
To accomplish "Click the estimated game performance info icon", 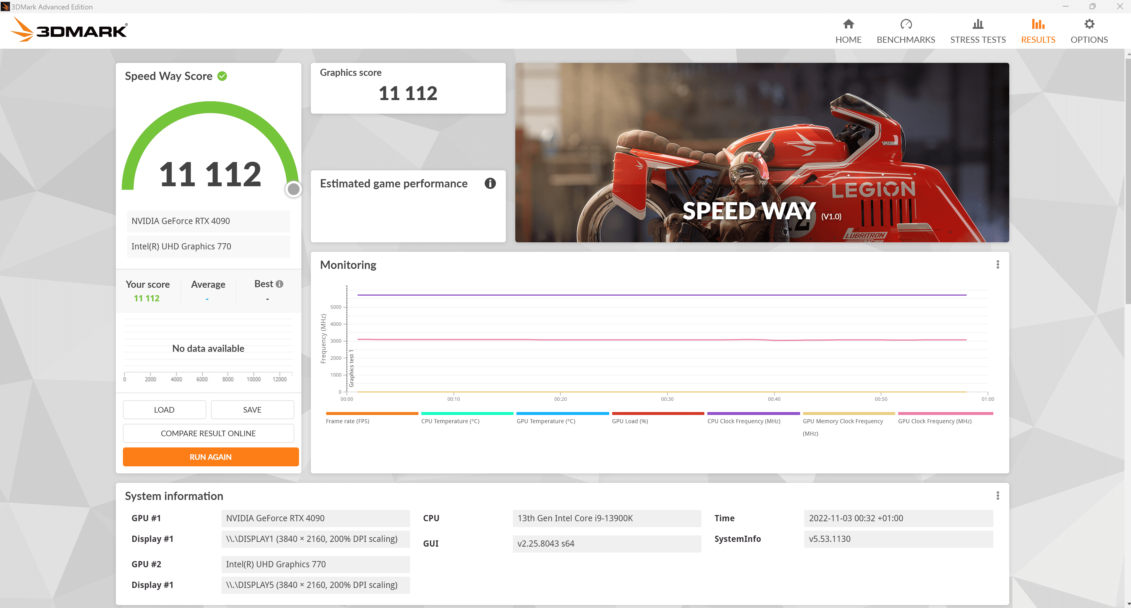I will 490,183.
